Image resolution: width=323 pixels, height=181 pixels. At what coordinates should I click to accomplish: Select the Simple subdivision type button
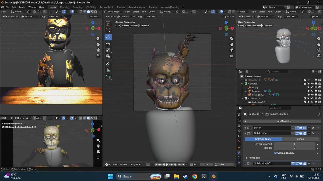coord(301,139)
